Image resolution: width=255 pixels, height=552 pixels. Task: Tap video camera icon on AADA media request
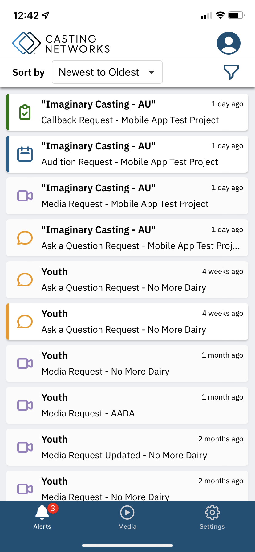coord(25,405)
